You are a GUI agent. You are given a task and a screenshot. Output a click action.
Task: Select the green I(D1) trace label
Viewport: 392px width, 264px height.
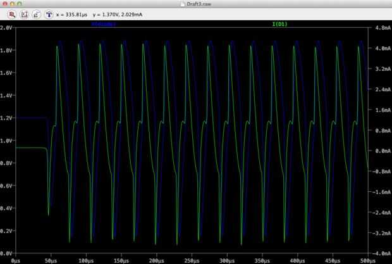click(x=280, y=25)
